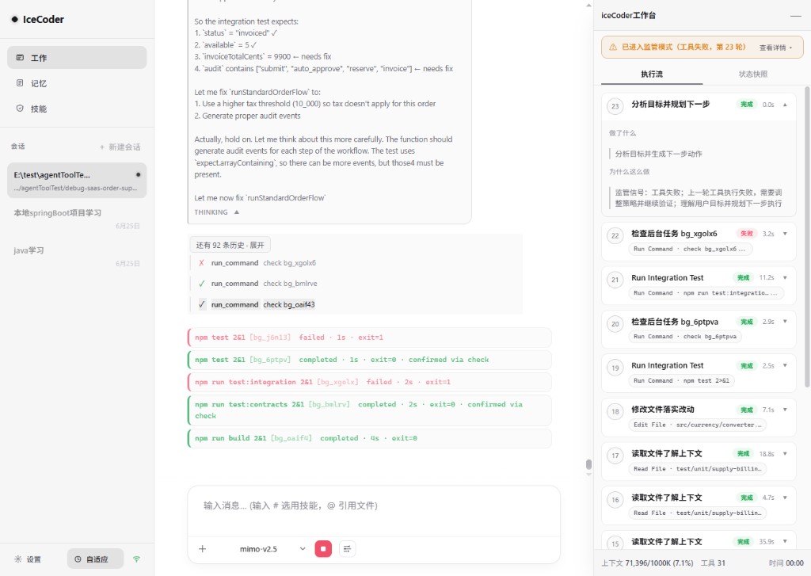Open the java学习 session
Viewport: 811px width, 576px height.
tap(77, 256)
